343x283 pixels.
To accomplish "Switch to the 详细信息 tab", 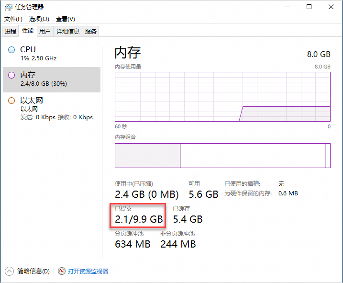I will (68, 31).
